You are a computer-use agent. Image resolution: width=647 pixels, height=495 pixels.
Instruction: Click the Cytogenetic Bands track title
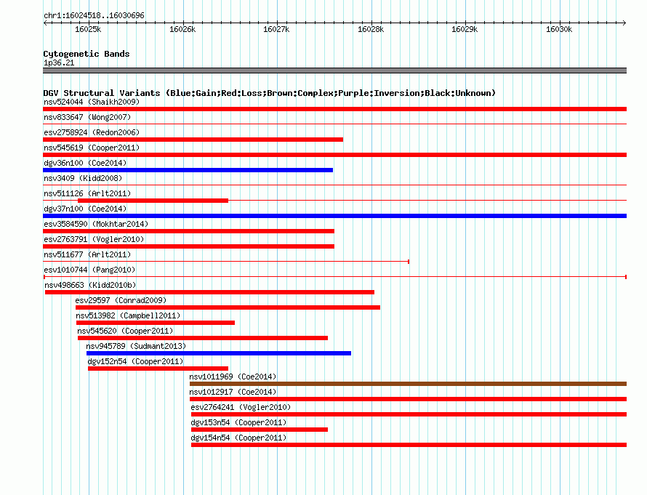tap(87, 54)
